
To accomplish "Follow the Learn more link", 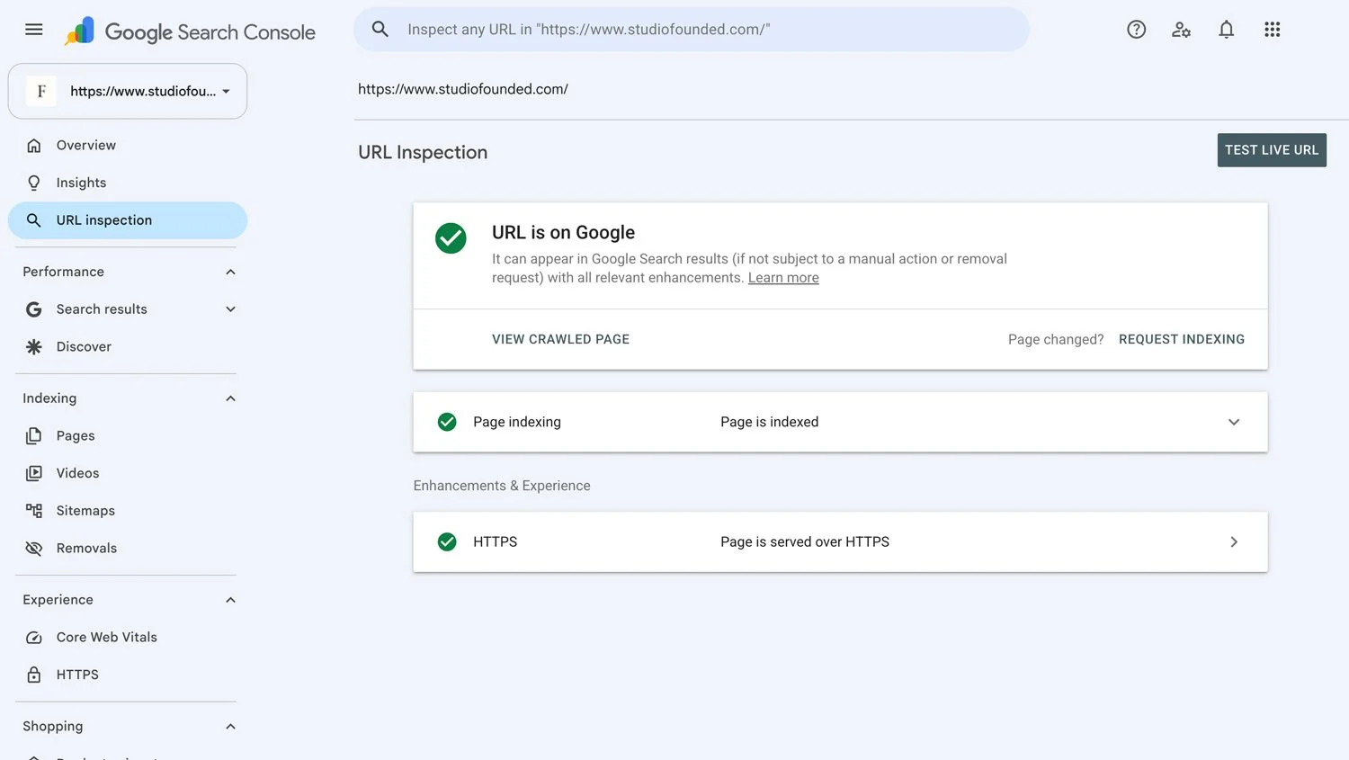I will click(783, 278).
